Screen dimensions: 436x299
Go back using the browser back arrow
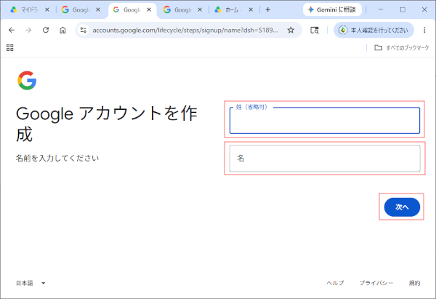[x=12, y=30]
